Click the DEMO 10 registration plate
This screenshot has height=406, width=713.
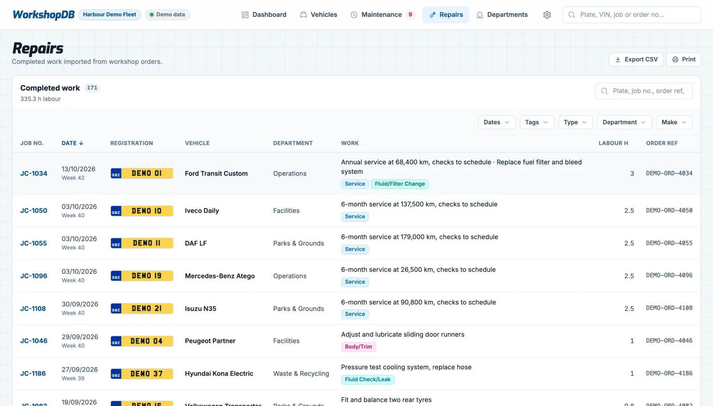[142, 211]
